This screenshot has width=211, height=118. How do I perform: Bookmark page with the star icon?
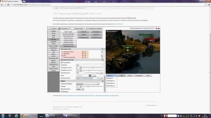[x=206, y=5]
